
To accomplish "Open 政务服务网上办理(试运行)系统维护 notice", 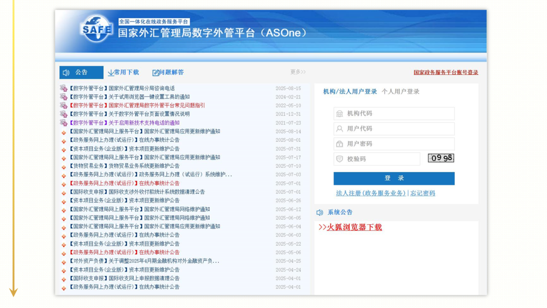I will point(150,174).
